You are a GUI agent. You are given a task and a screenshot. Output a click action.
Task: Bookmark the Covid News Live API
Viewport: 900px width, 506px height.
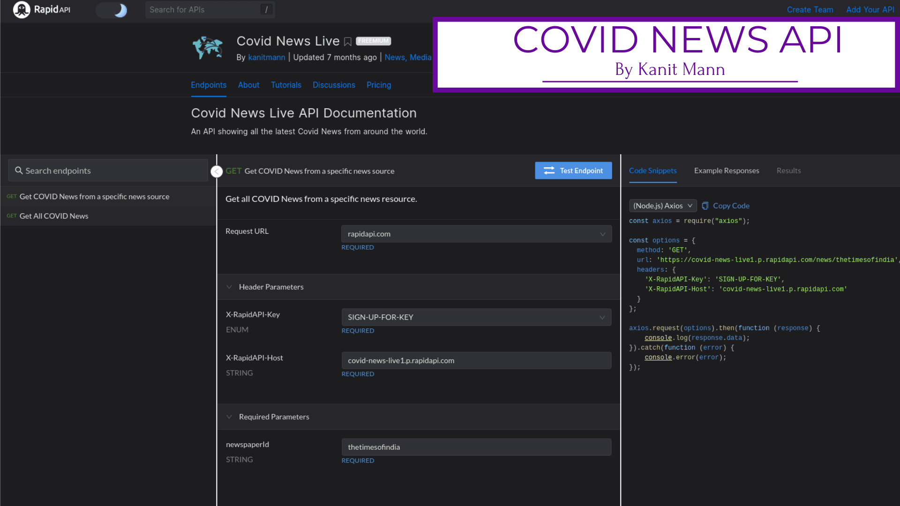click(348, 42)
